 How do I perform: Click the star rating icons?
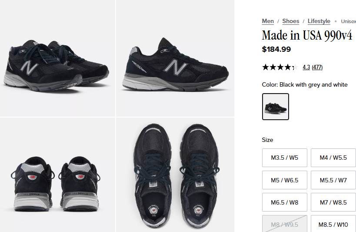(x=280, y=67)
